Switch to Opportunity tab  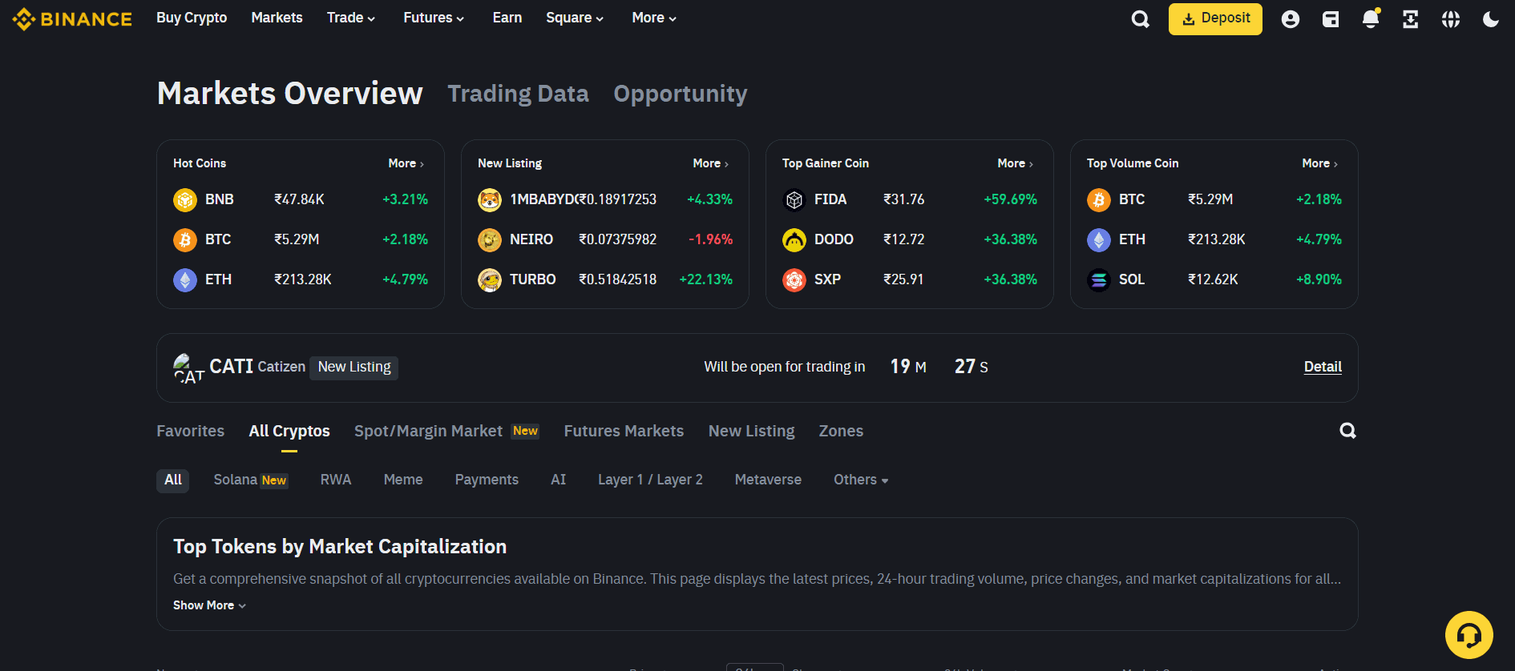click(681, 94)
